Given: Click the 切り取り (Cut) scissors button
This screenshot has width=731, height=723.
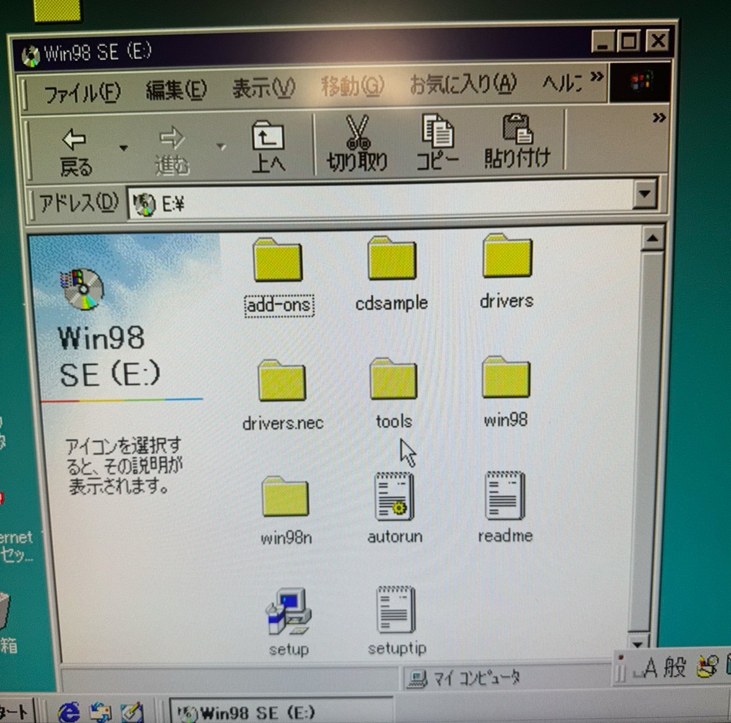Looking at the screenshot, I should [357, 144].
